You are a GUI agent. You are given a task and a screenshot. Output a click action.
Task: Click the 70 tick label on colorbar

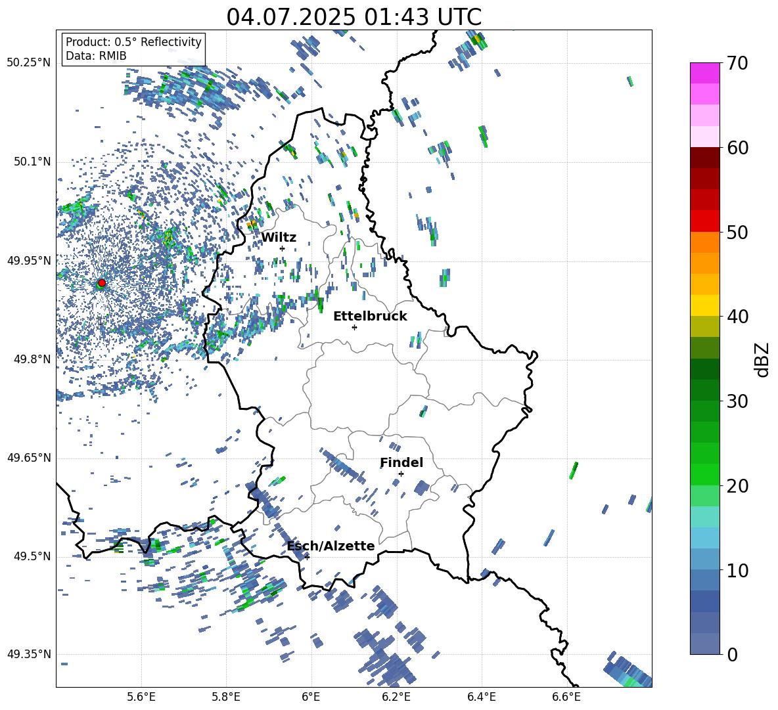point(737,63)
